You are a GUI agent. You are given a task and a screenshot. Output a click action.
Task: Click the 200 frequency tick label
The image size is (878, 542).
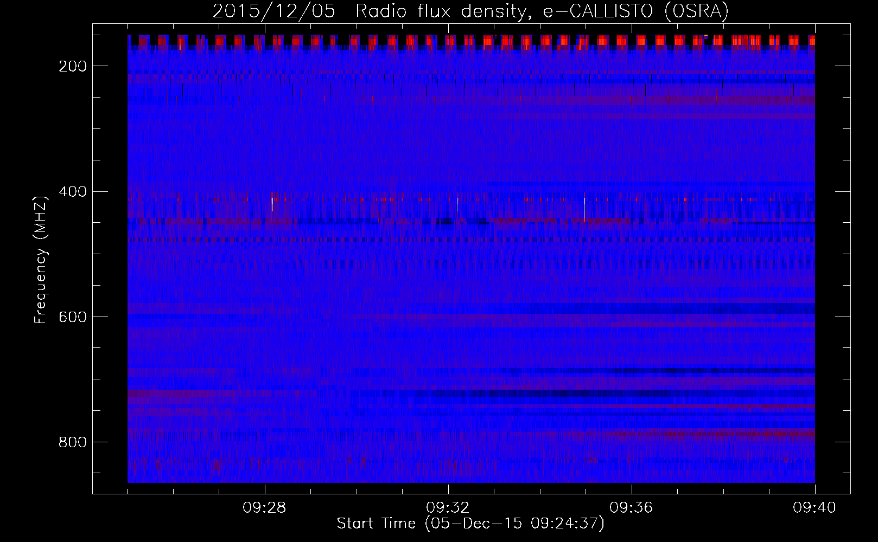pos(73,66)
